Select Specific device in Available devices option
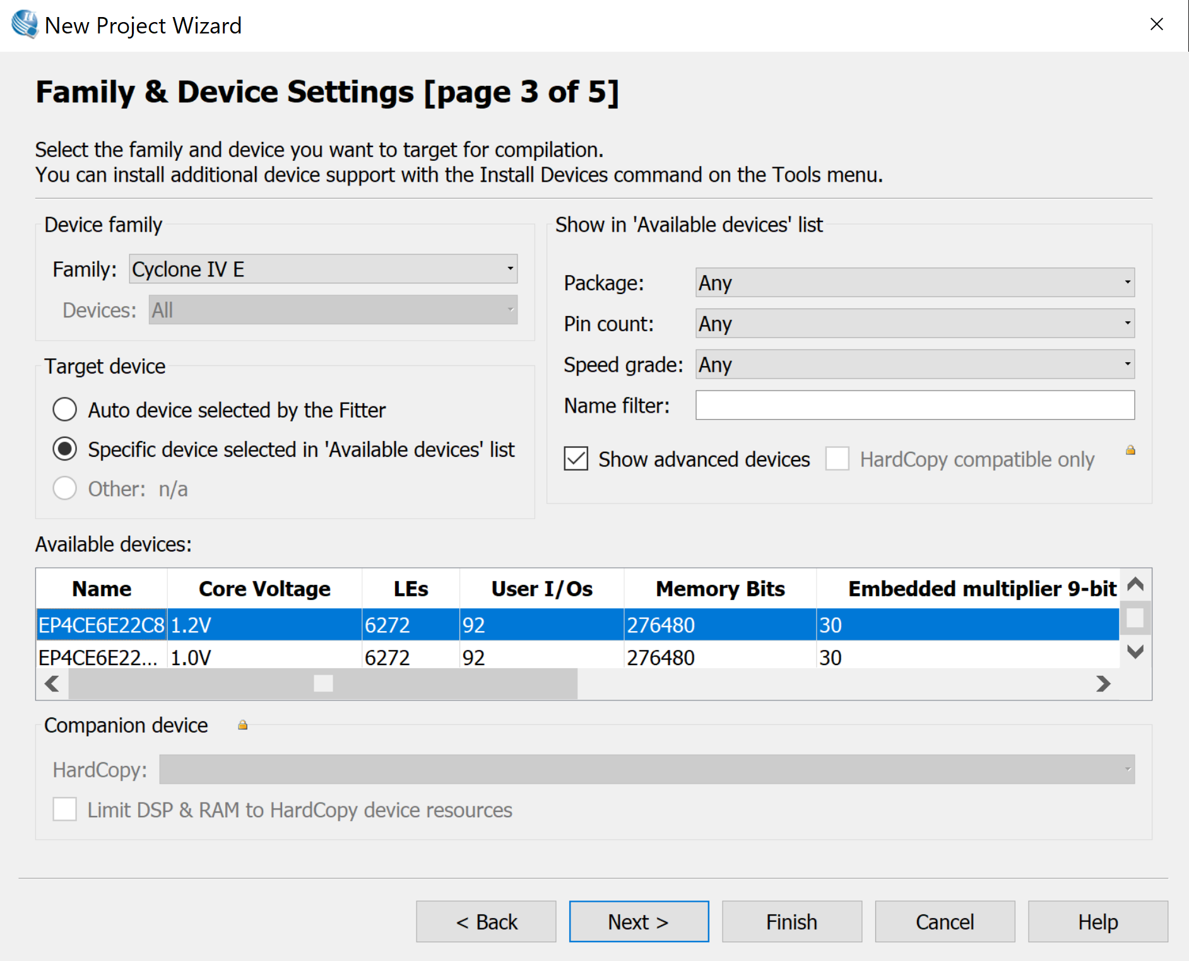The width and height of the screenshot is (1189, 961). click(65, 449)
